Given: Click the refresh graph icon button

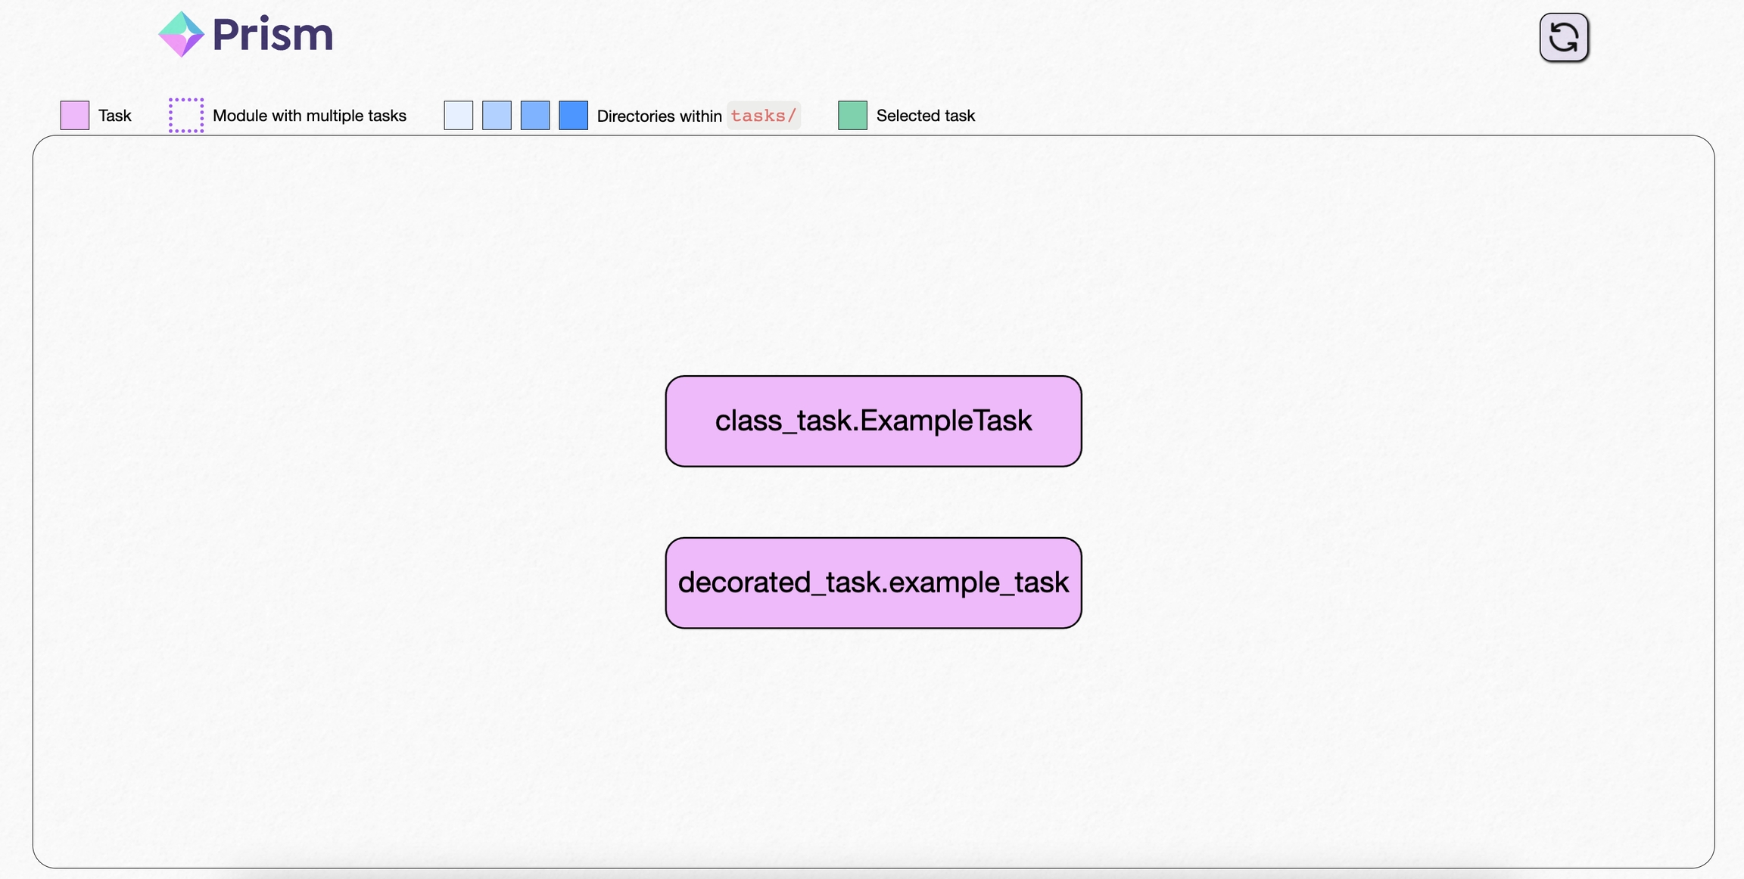Looking at the screenshot, I should click(x=1563, y=37).
